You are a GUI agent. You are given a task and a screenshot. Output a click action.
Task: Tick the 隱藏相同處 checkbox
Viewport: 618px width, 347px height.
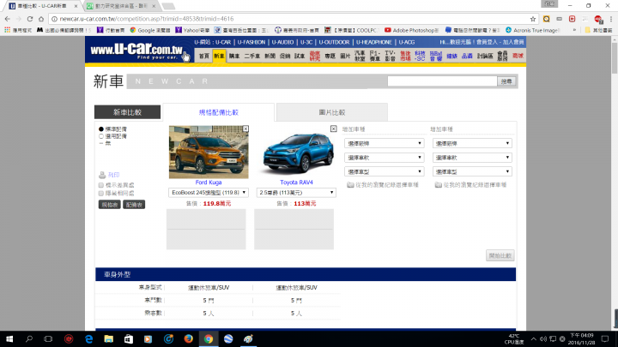[102, 193]
